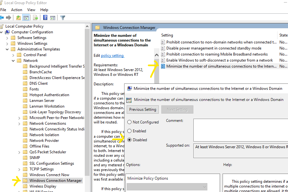Click the DNS Client folder icon

pos(25,83)
